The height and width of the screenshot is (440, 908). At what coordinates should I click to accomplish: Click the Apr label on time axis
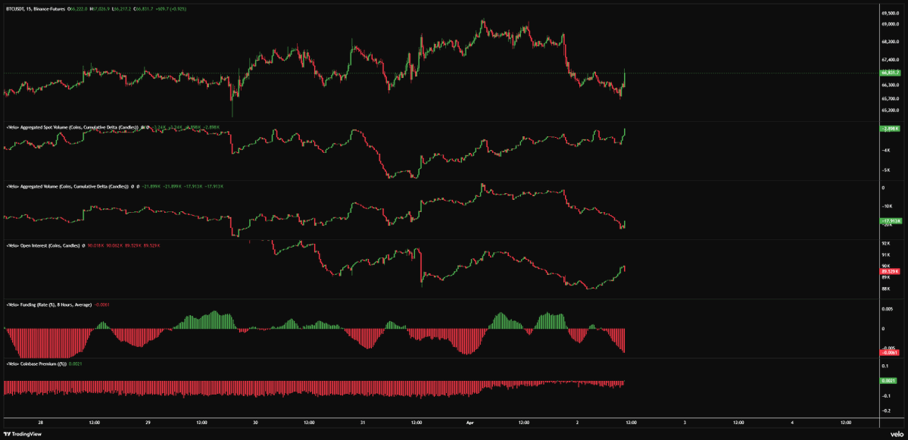[470, 423]
